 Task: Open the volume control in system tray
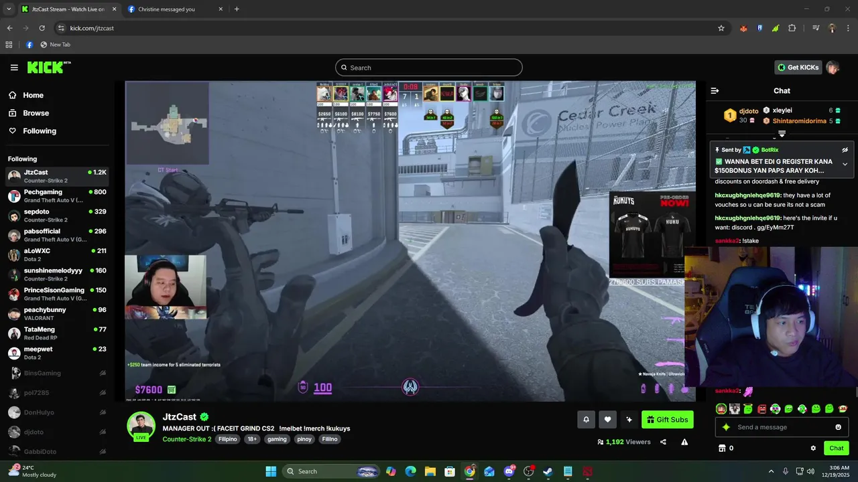(810, 471)
